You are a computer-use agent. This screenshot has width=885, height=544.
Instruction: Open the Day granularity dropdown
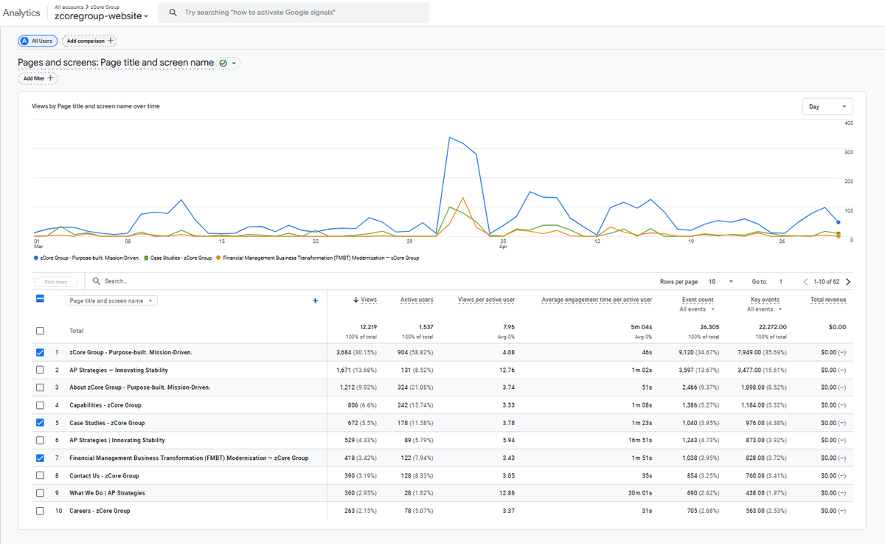[x=827, y=106]
